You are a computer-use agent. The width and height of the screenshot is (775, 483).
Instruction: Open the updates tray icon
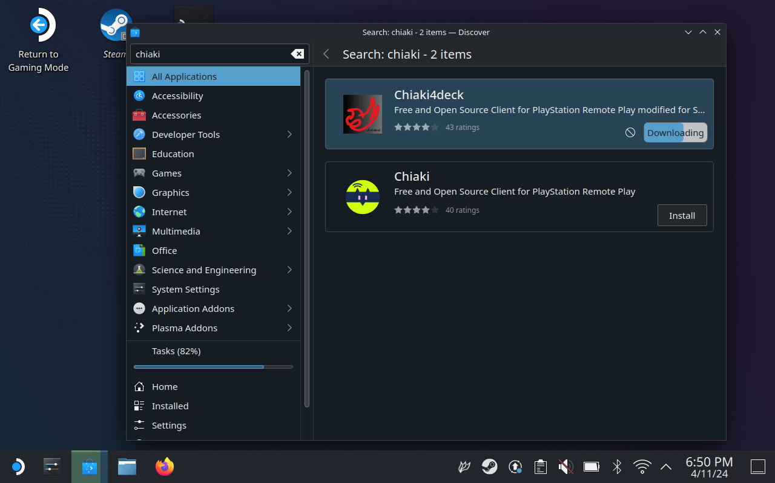(515, 467)
